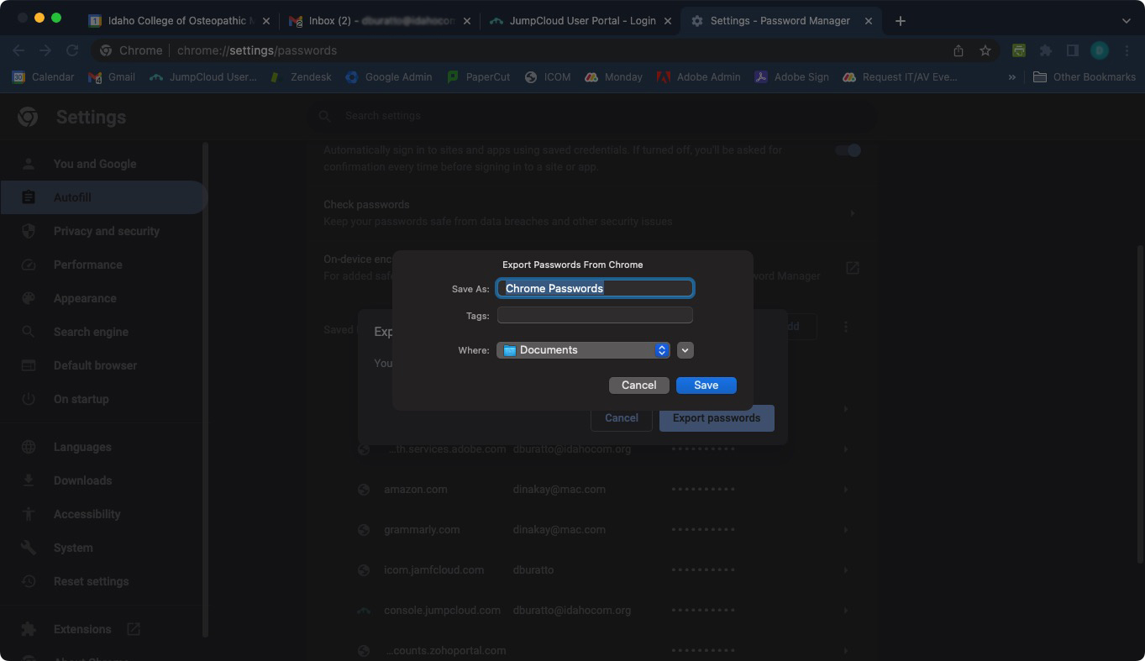Open Downloads settings section

[x=82, y=480]
